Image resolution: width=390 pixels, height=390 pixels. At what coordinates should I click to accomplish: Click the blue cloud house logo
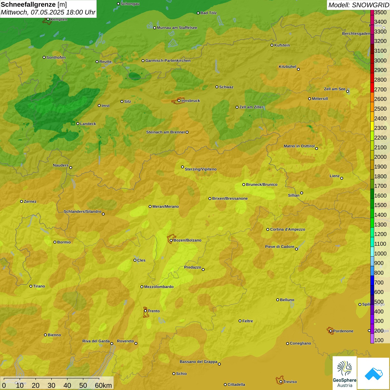tap(374, 374)
